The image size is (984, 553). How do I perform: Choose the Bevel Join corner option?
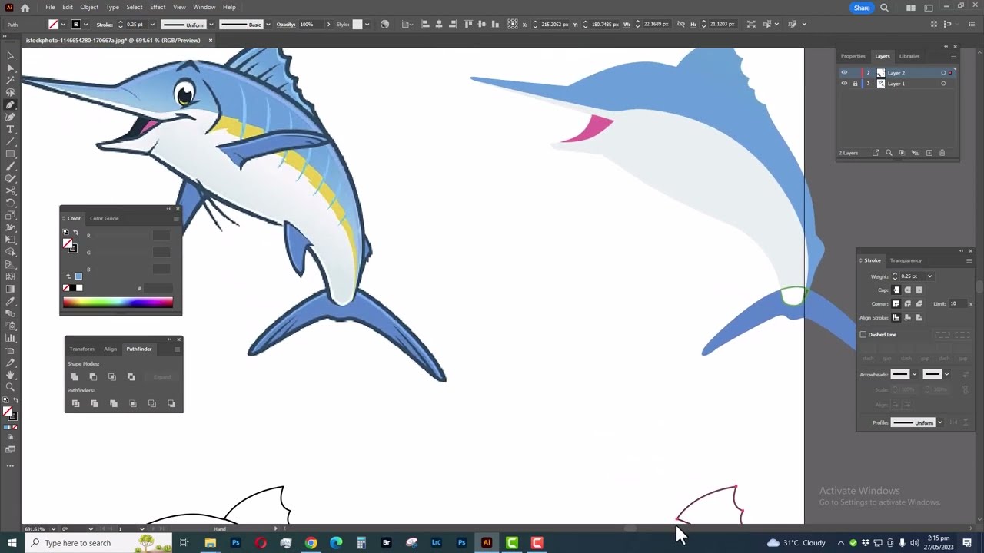[x=919, y=304]
